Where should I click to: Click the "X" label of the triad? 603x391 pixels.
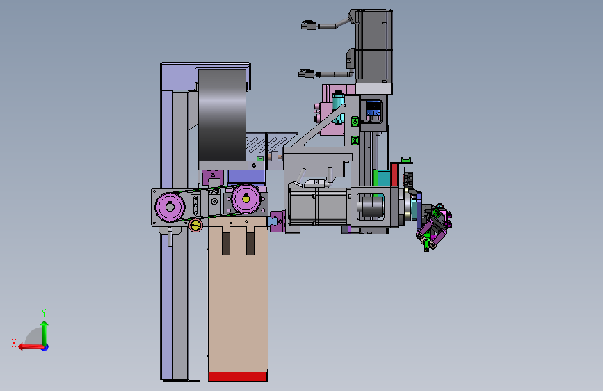(x=14, y=343)
